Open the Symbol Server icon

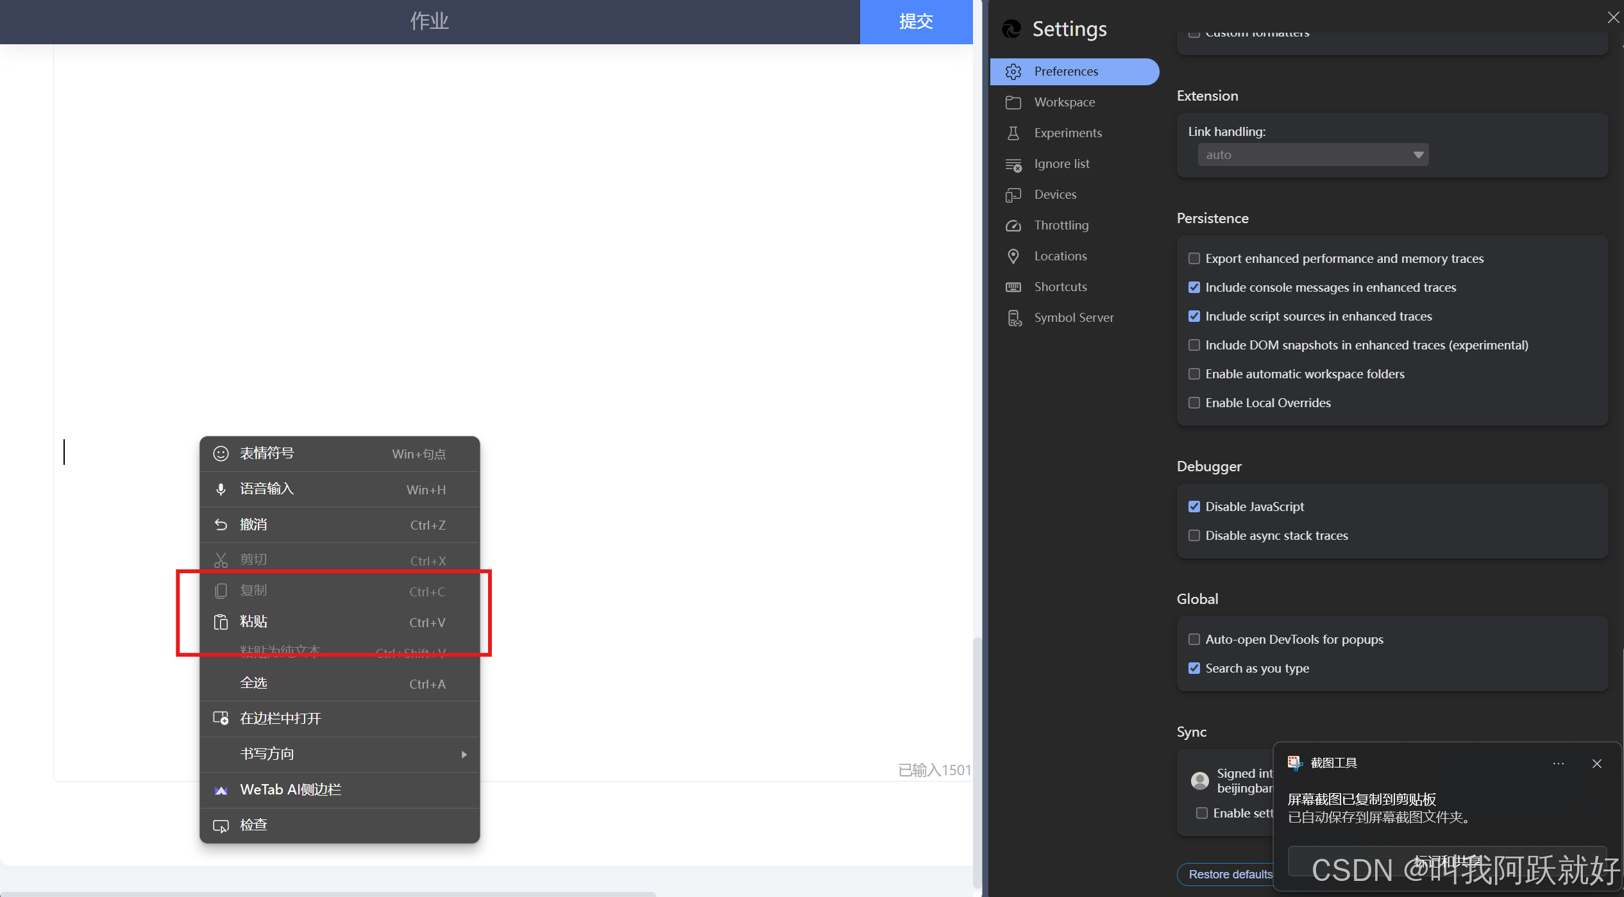1013,318
